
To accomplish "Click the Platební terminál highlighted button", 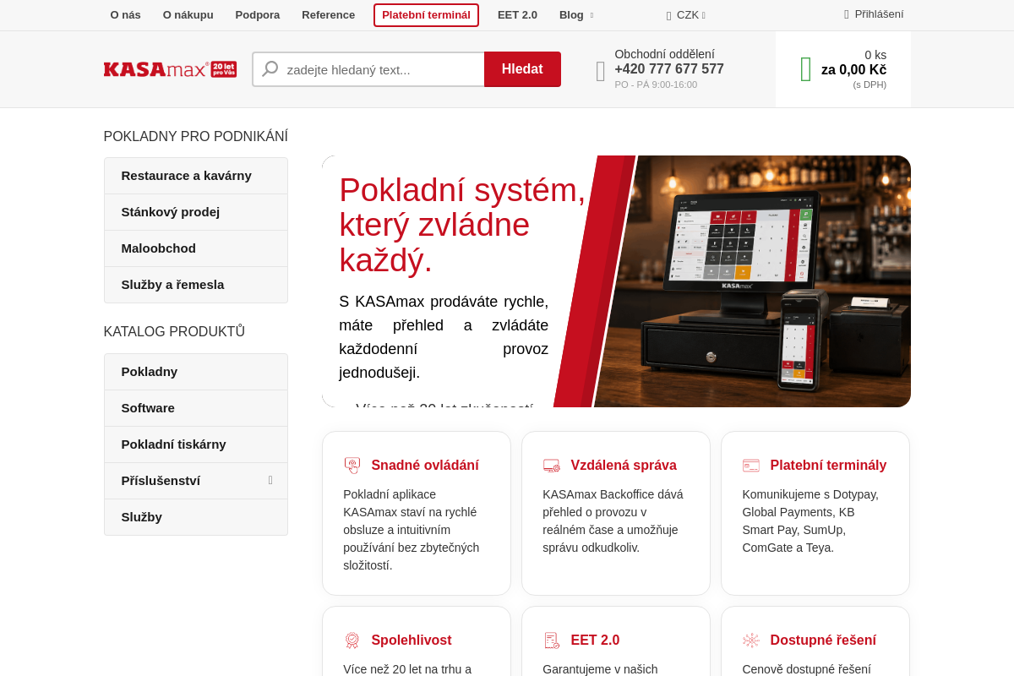I will pyautogui.click(x=426, y=15).
